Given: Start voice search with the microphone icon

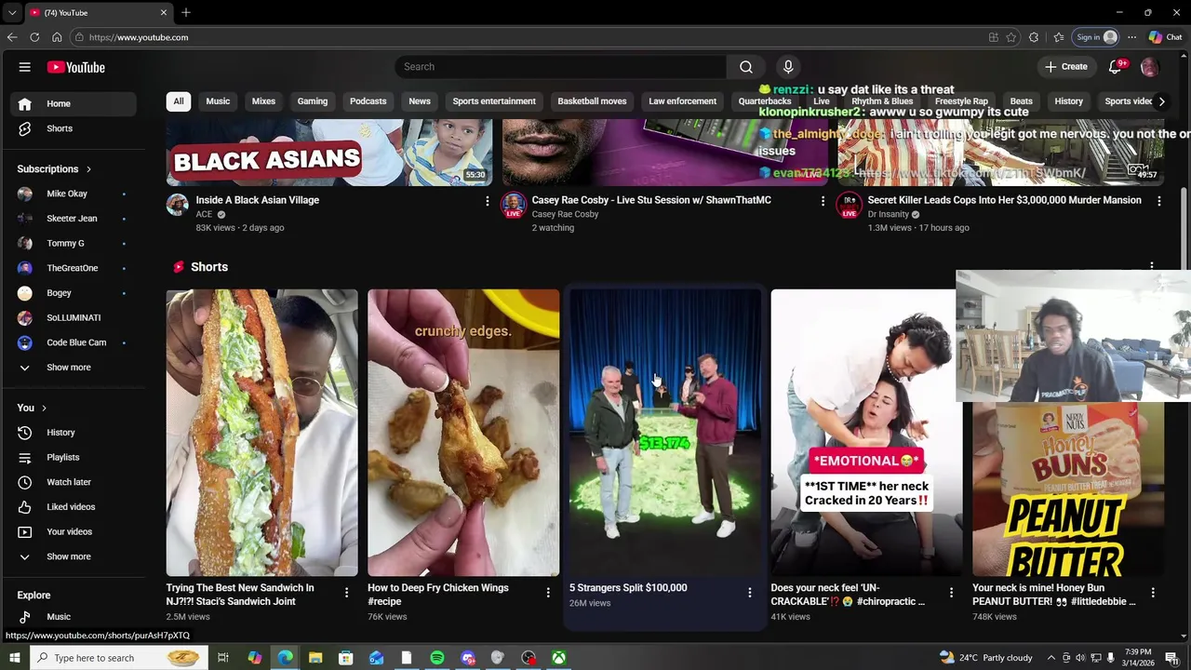Looking at the screenshot, I should tap(788, 67).
